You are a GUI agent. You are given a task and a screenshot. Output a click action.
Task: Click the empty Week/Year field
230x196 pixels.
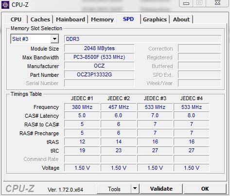click(x=199, y=83)
